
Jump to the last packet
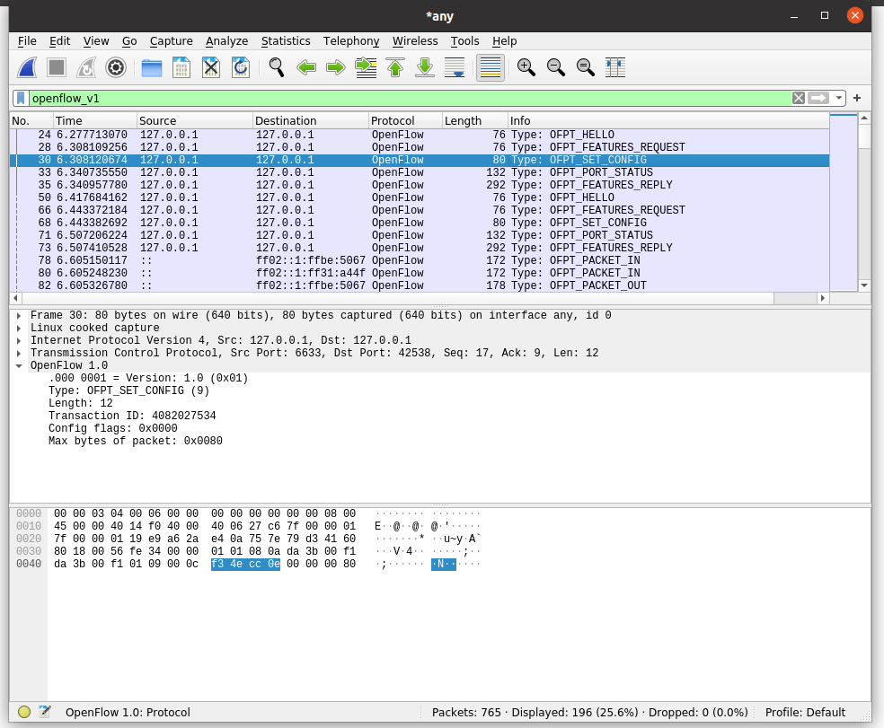(425, 67)
